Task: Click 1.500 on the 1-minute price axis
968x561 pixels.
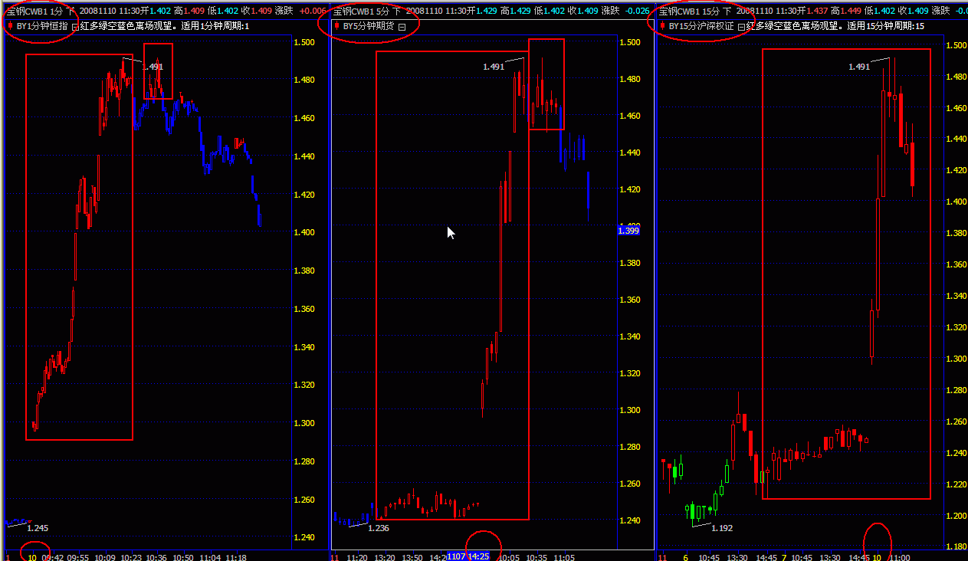Action: coord(305,42)
